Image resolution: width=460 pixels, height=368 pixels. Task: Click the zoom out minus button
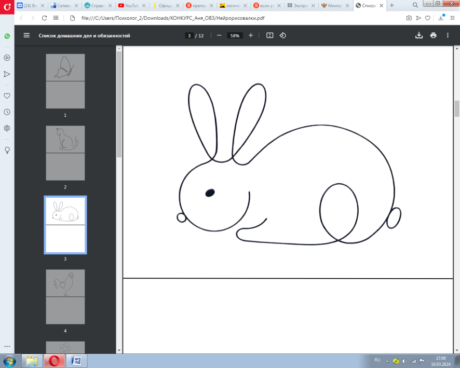(x=219, y=35)
